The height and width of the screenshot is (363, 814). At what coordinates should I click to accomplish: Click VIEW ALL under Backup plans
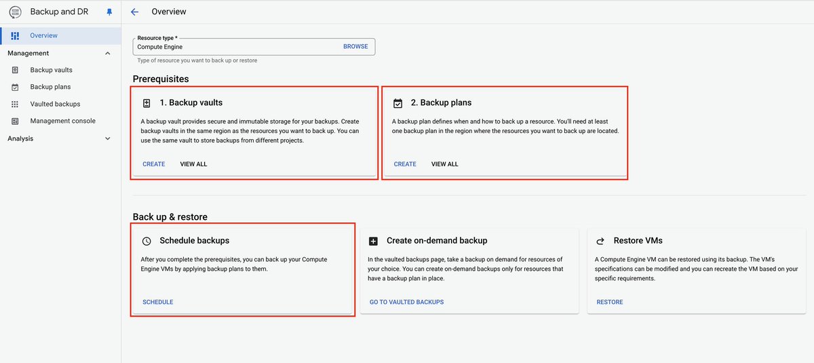[x=445, y=164]
